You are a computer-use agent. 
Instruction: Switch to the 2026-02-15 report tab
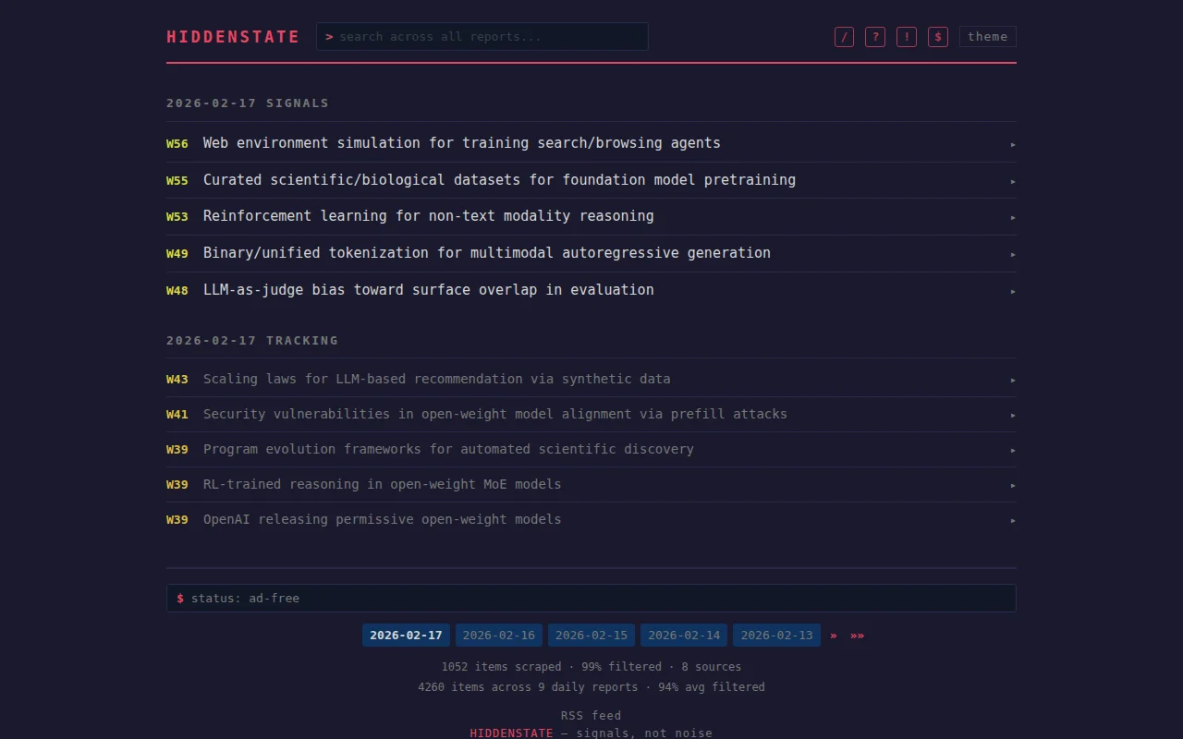coord(591,636)
